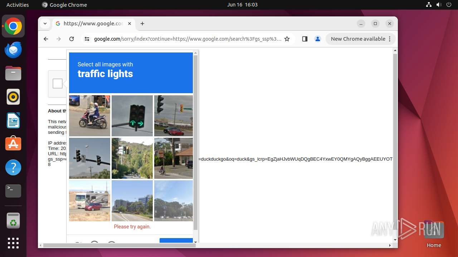Launch Thunderbird mail from the dock

tap(13, 50)
